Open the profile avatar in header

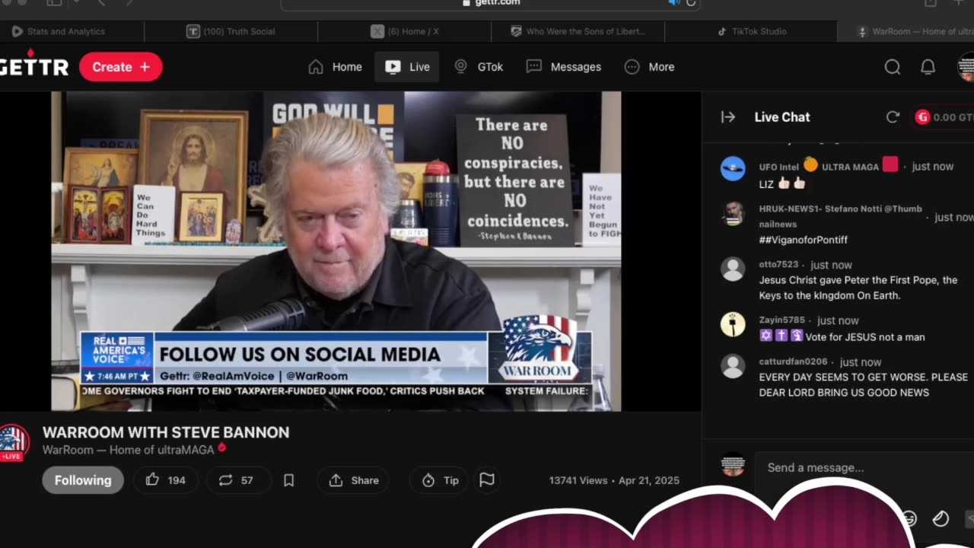tap(966, 67)
